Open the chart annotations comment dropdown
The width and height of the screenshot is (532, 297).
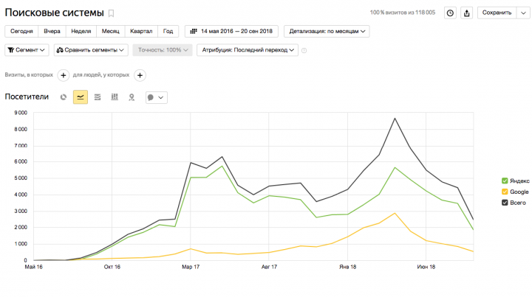(157, 97)
